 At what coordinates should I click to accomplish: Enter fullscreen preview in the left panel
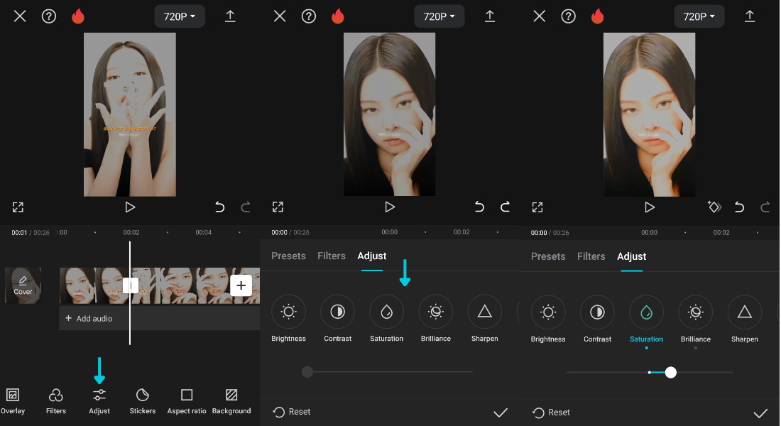(x=18, y=207)
